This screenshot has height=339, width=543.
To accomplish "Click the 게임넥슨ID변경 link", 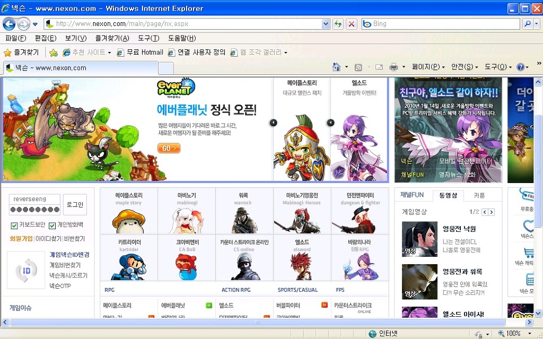I will (x=69, y=255).
